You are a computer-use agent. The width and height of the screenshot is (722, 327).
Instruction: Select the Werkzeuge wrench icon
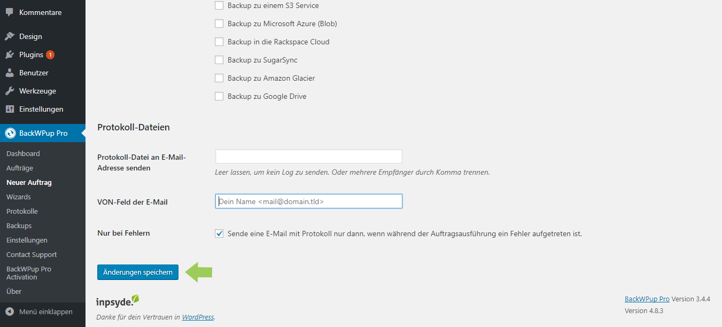(x=9, y=91)
